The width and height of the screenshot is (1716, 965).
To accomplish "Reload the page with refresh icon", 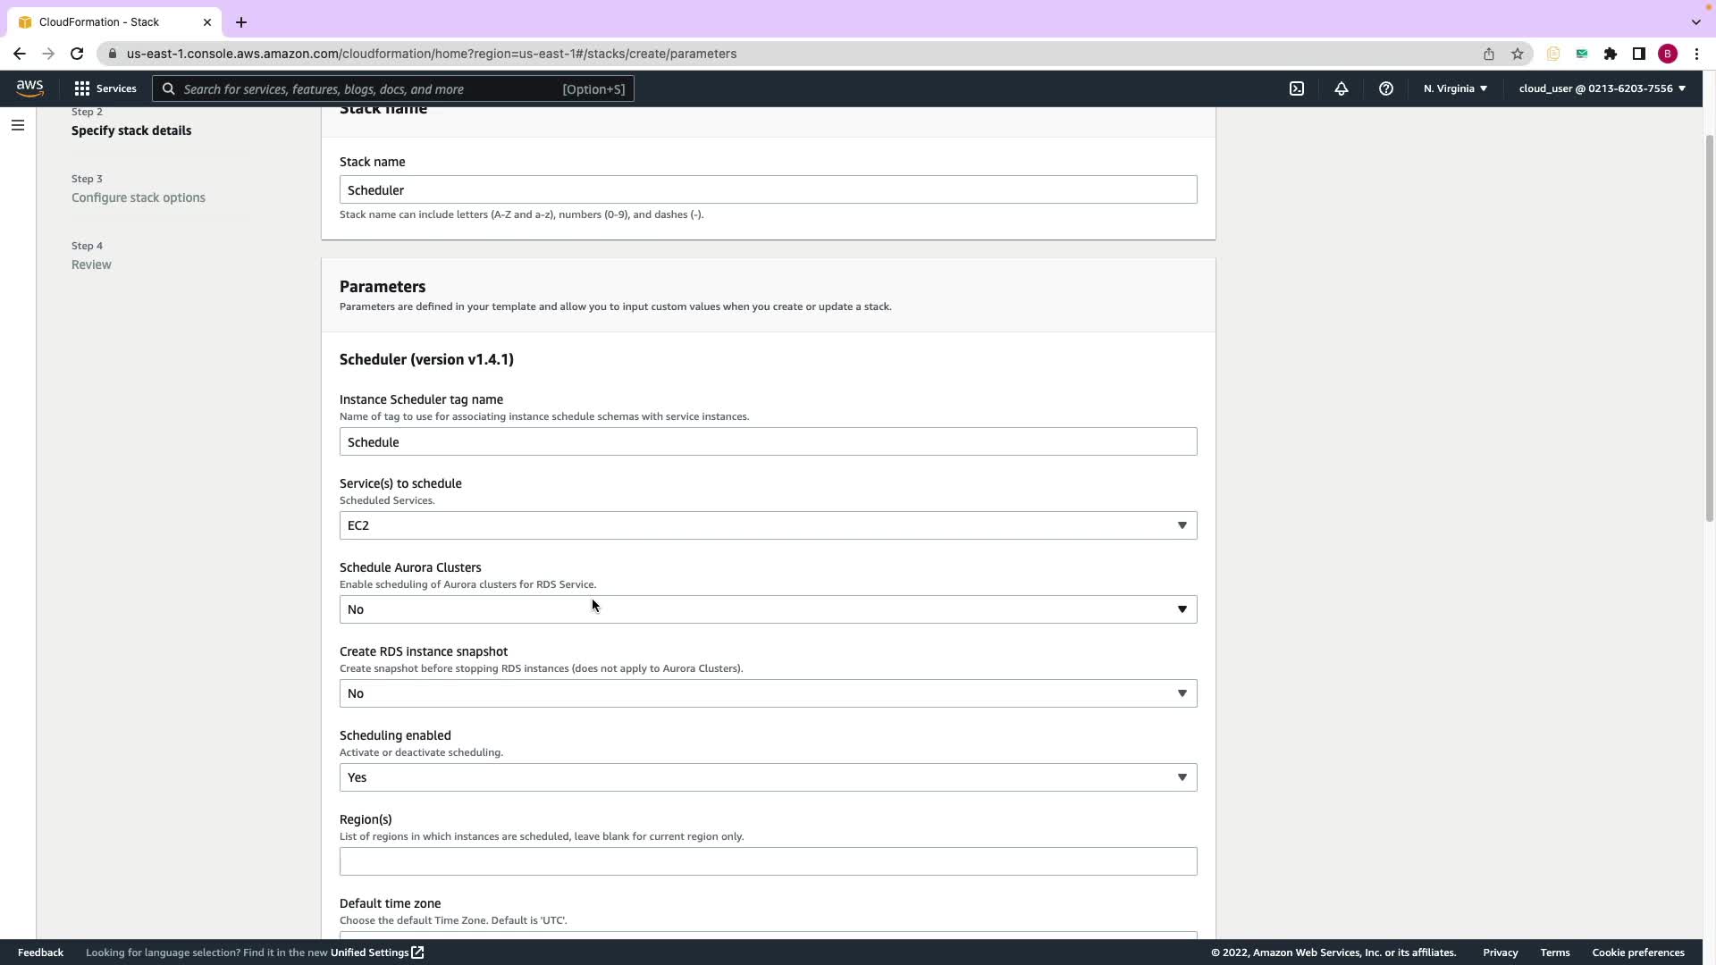I will click(x=77, y=54).
